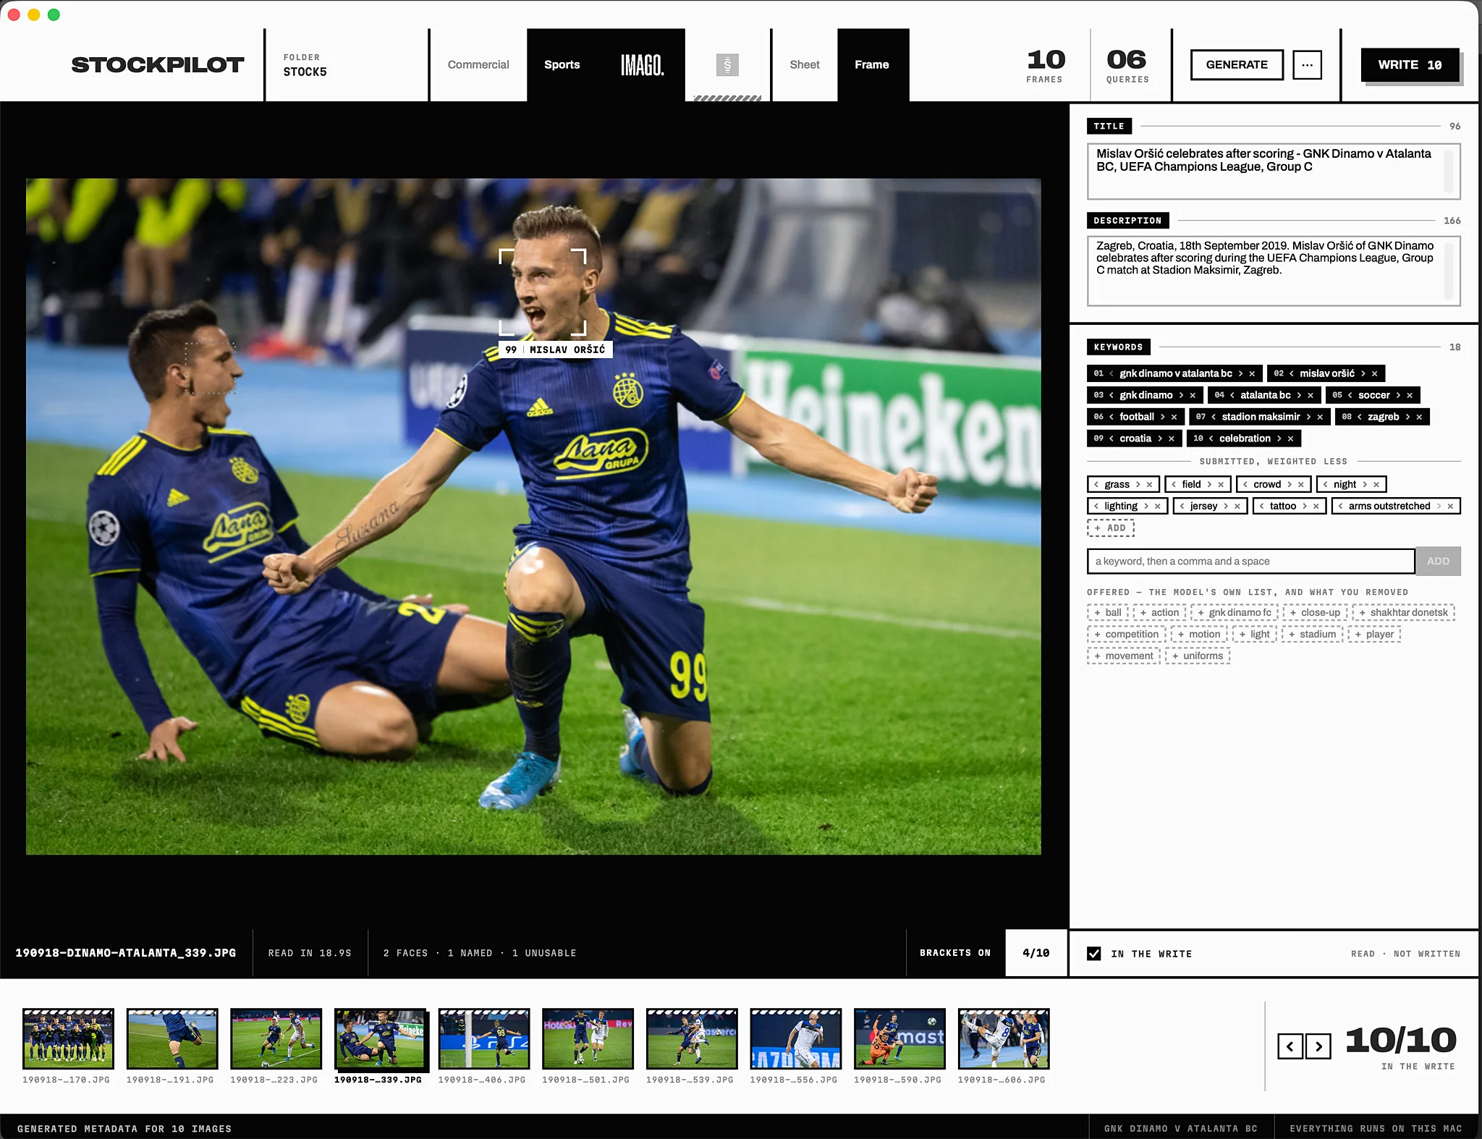The width and height of the screenshot is (1482, 1139).
Task: Click the gray ADD button beside keyword input
Action: tap(1438, 562)
